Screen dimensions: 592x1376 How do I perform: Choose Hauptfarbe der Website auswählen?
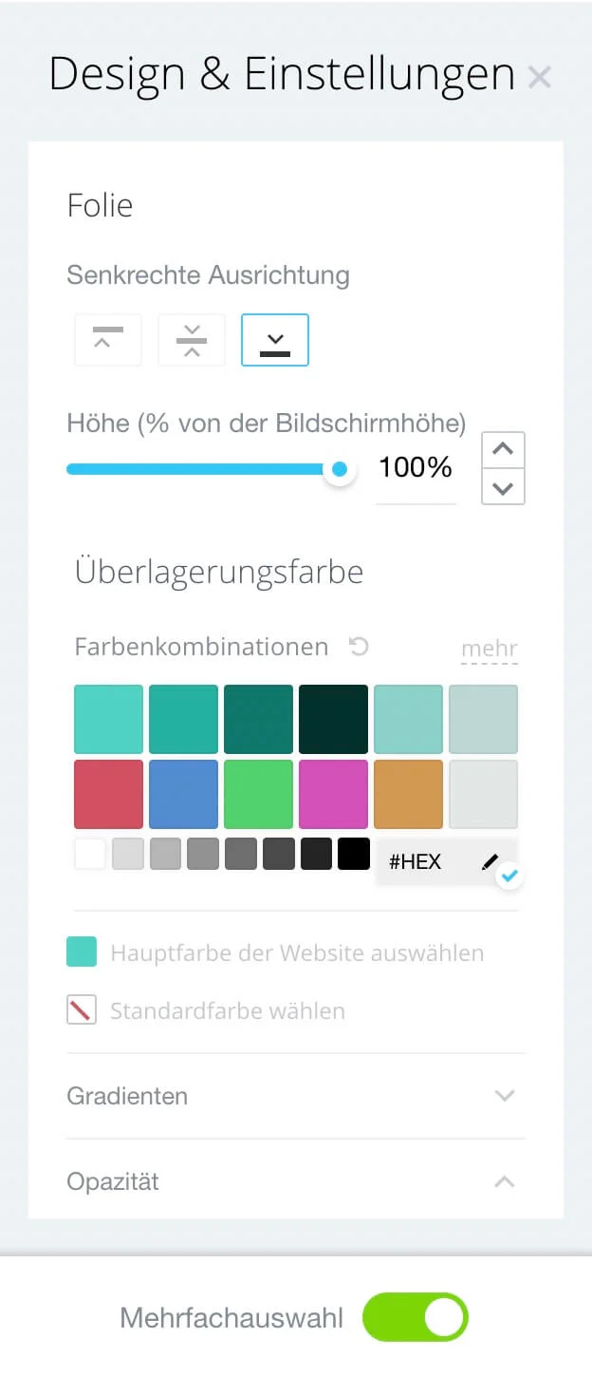297,952
